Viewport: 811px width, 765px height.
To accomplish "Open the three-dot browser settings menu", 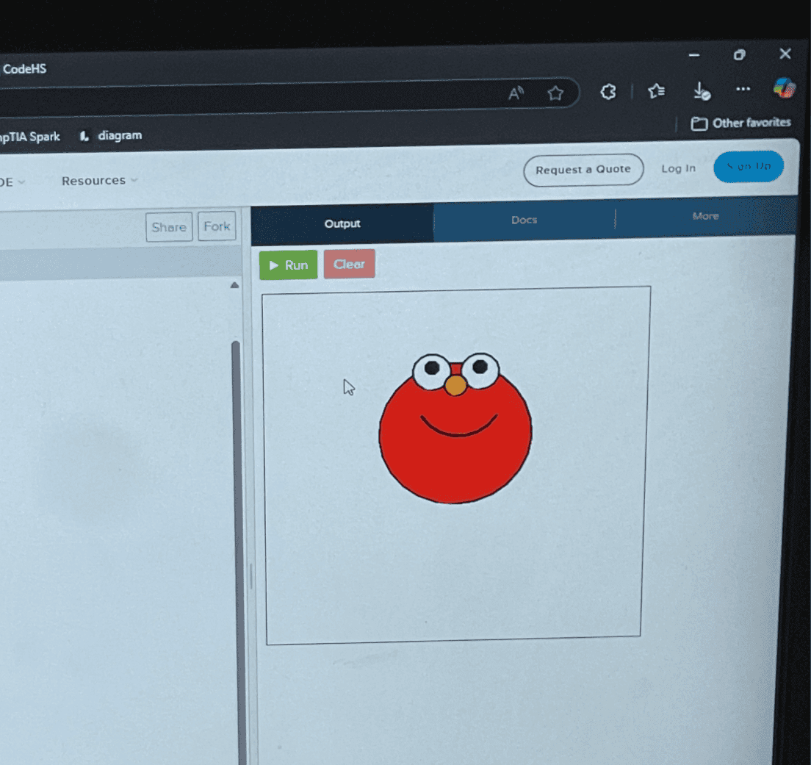I will click(x=743, y=89).
